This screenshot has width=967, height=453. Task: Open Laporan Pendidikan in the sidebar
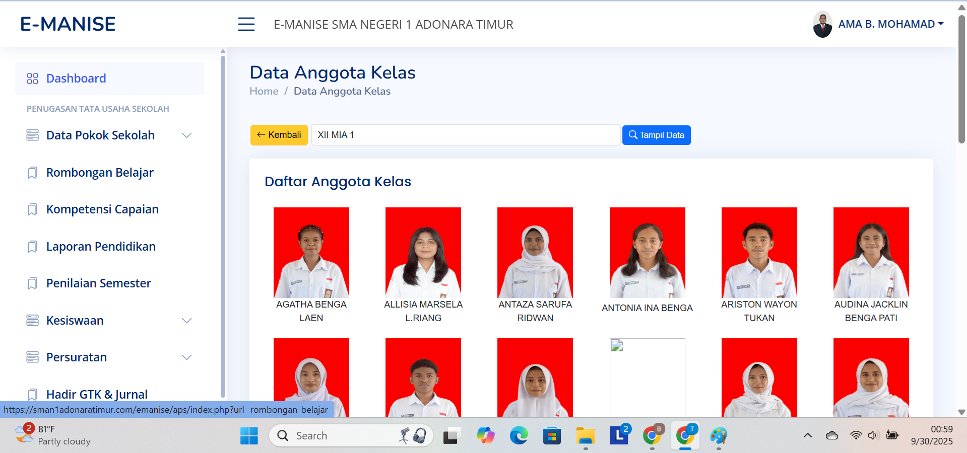point(101,247)
